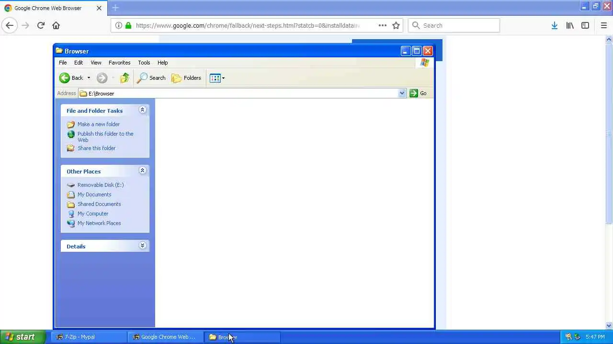Close the Browser Explorer window
This screenshot has height=344, width=613.
(428, 51)
